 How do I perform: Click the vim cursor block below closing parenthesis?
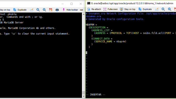click(x=86, y=53)
